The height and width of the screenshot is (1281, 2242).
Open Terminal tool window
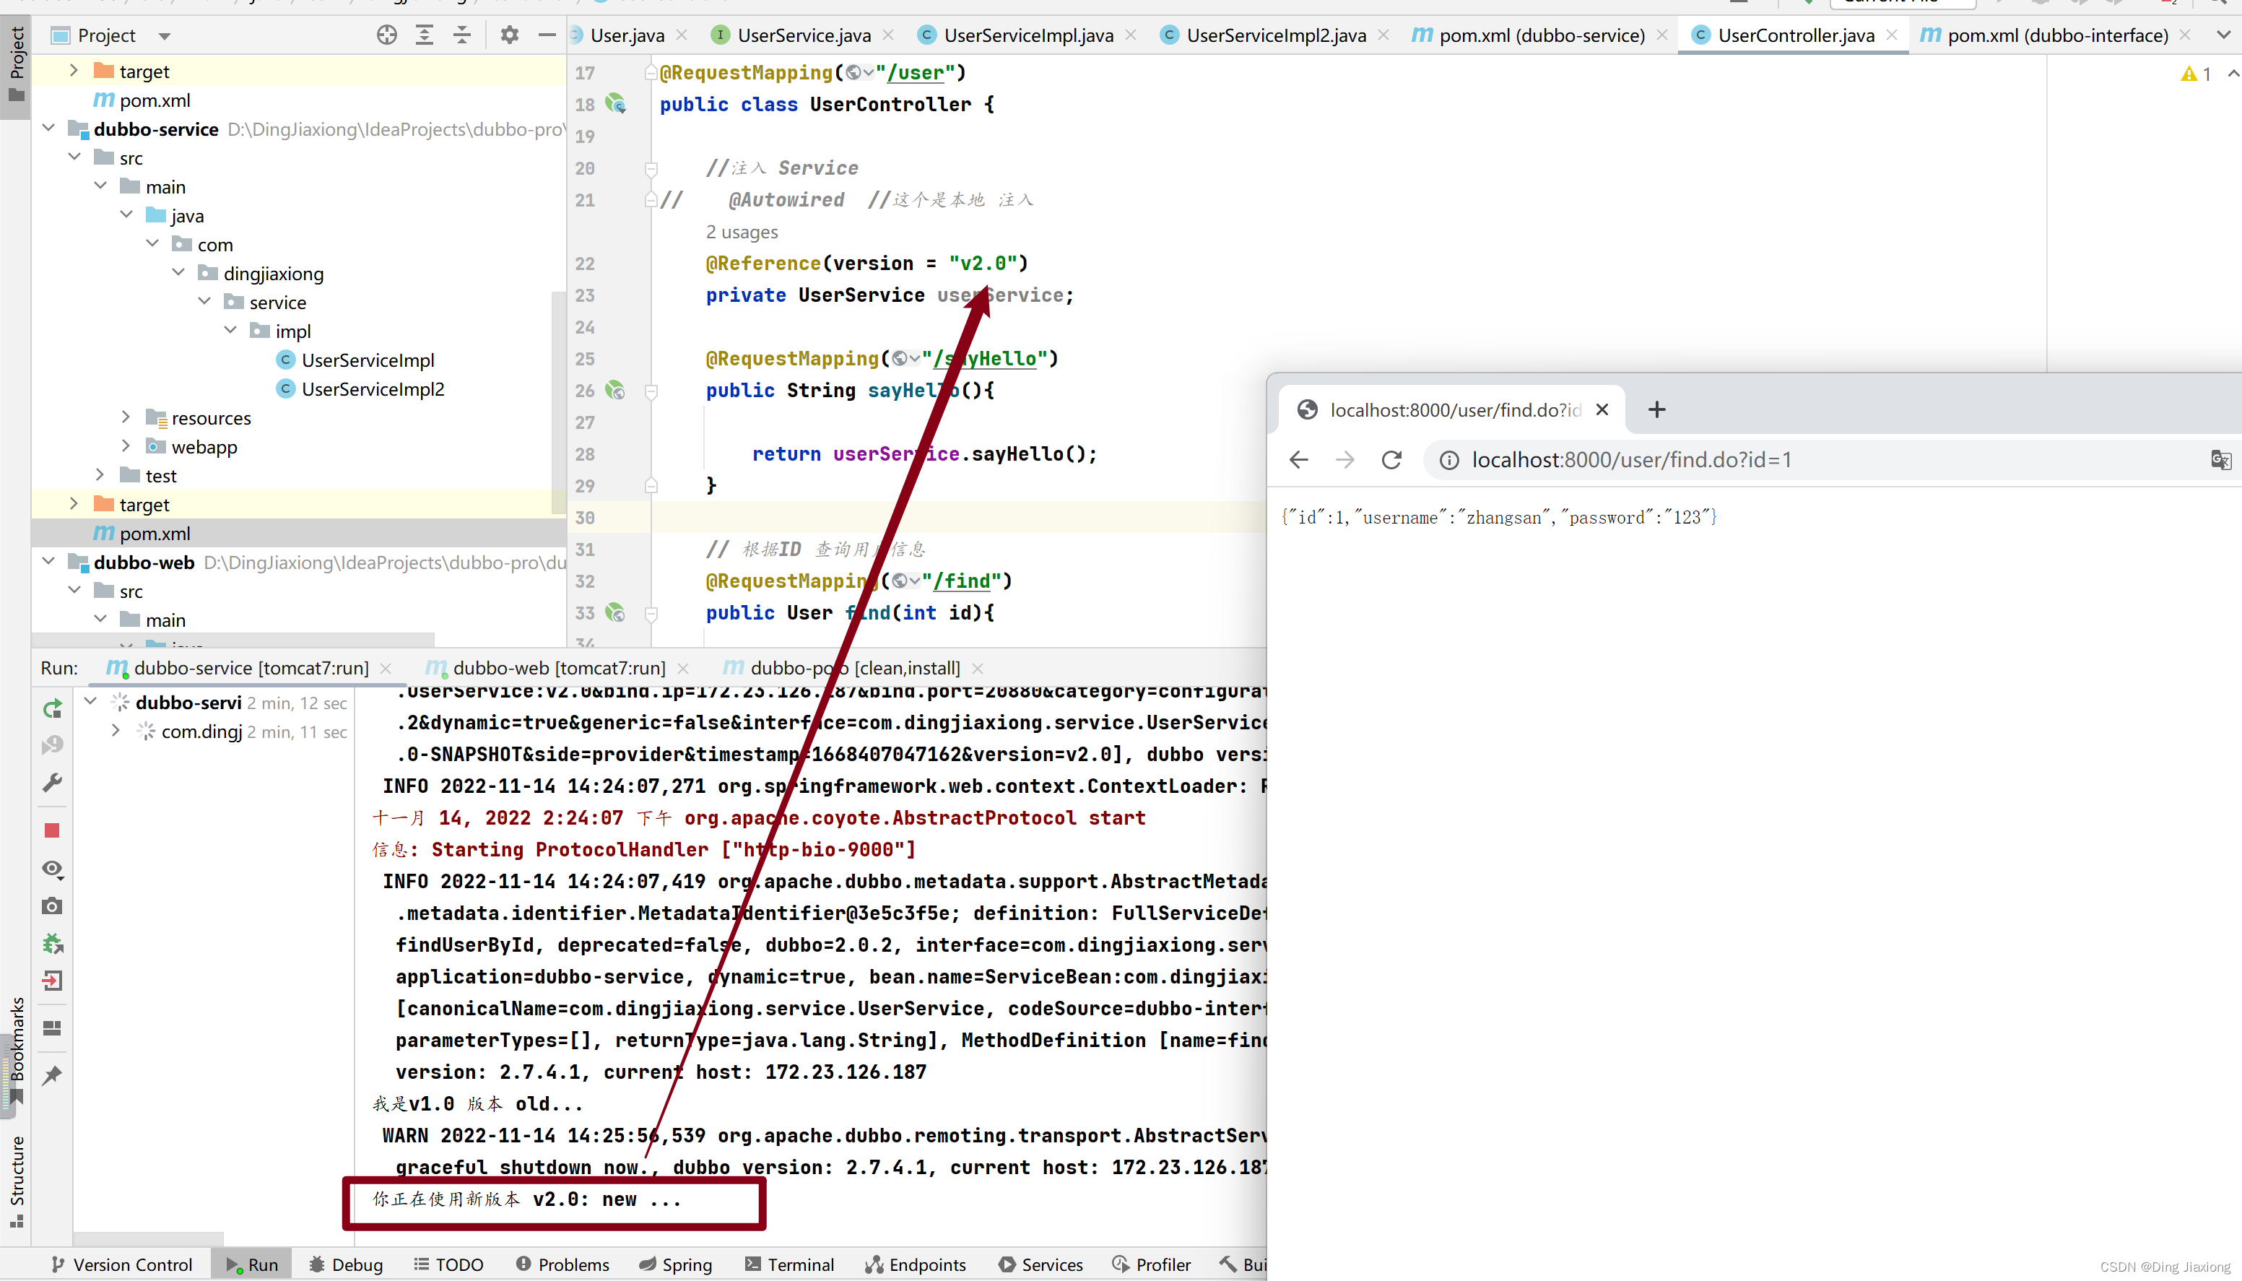coord(789,1264)
